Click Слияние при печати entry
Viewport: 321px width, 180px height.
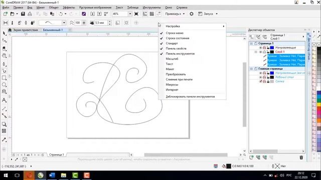click(179, 79)
